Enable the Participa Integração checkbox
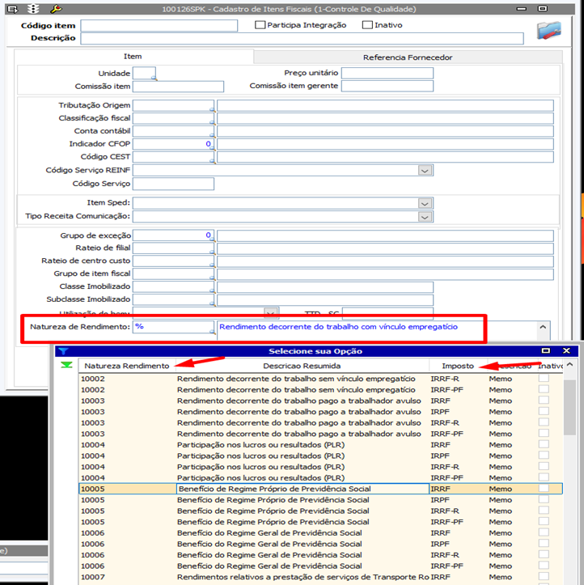 [260, 25]
